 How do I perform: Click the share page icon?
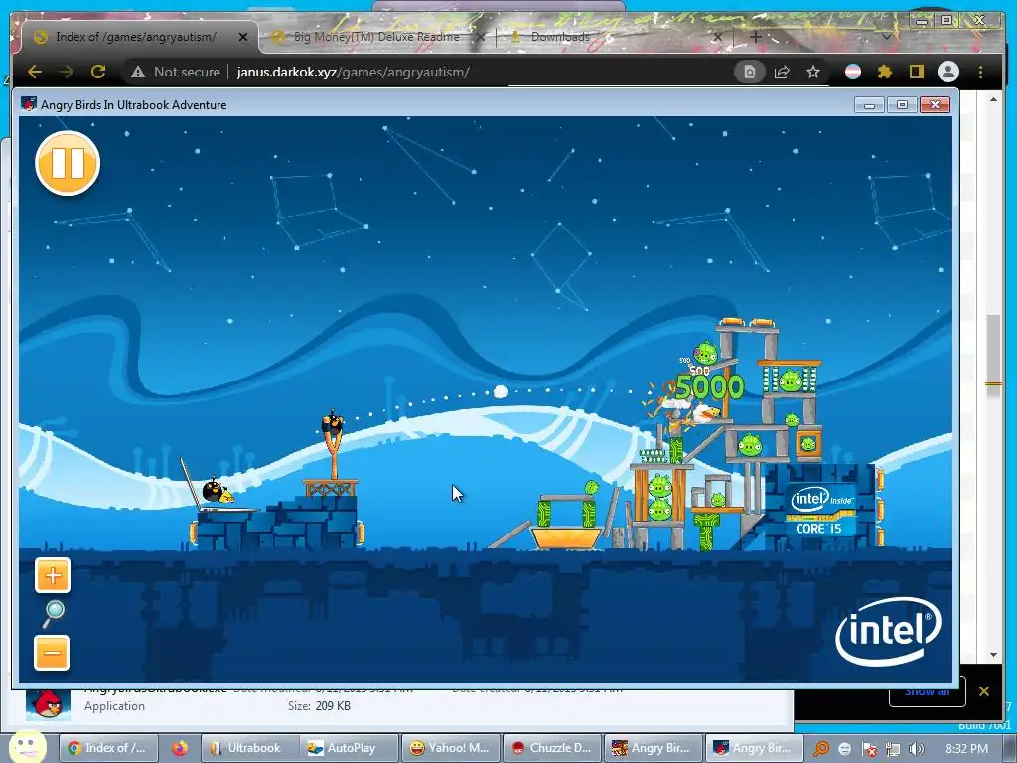[x=782, y=72]
